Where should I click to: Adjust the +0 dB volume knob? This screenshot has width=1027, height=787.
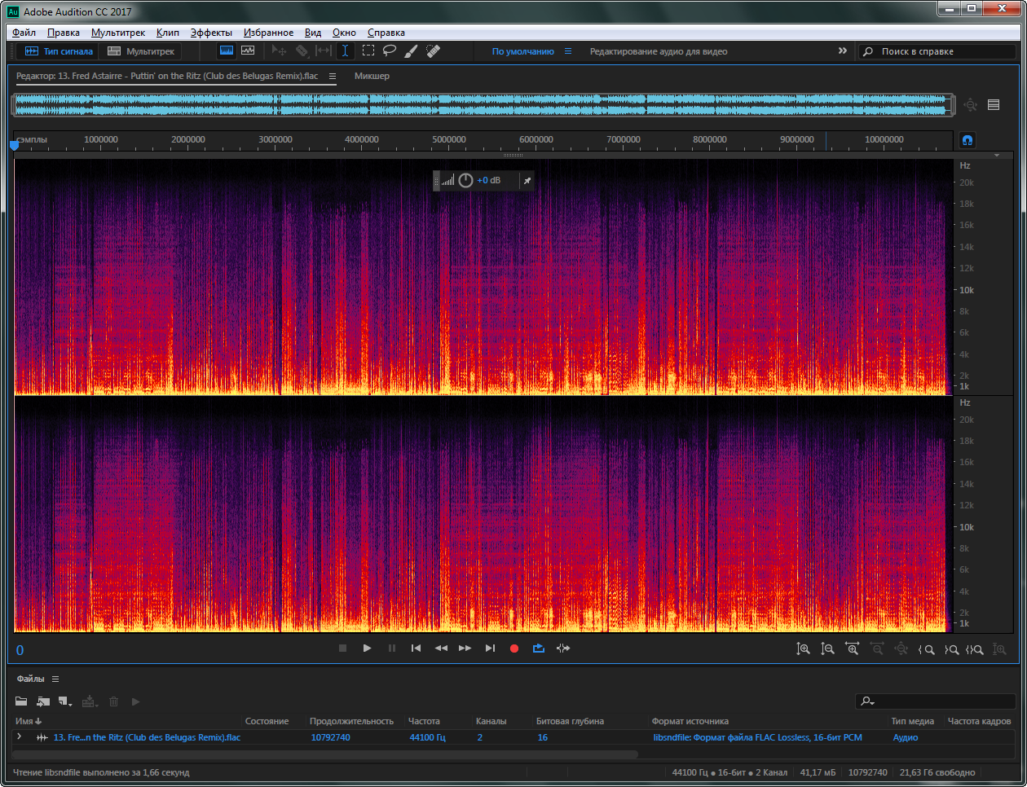pos(465,180)
